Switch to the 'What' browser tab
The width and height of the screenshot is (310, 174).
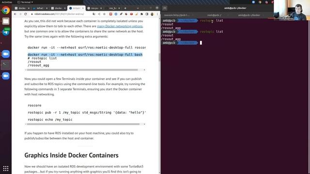[40, 8]
